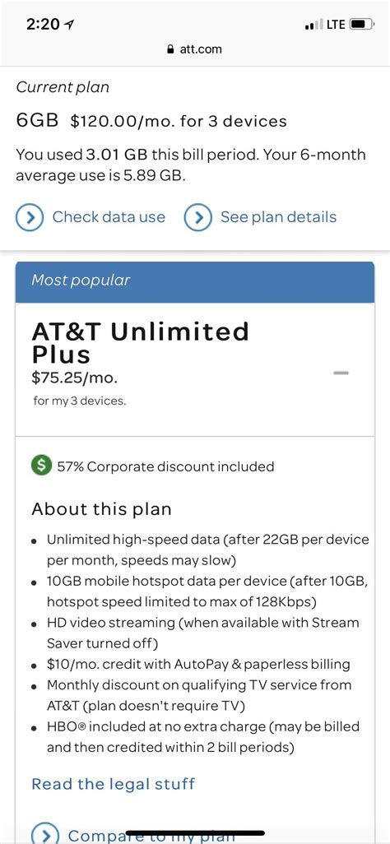390x844 pixels.
Task: Click the green dollar discount icon
Action: [x=41, y=466]
